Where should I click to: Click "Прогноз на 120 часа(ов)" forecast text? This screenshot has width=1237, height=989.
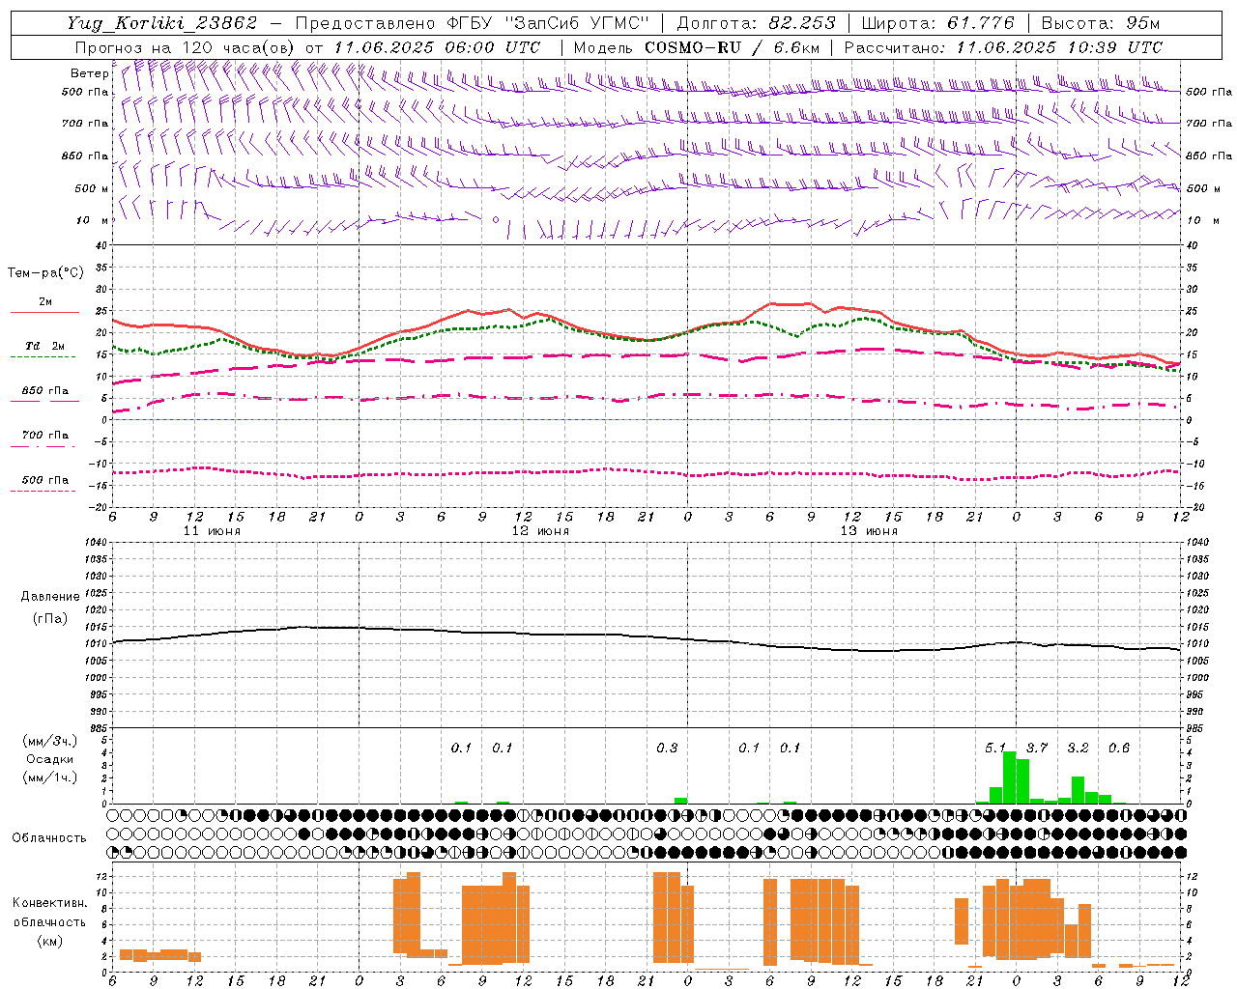186,47
